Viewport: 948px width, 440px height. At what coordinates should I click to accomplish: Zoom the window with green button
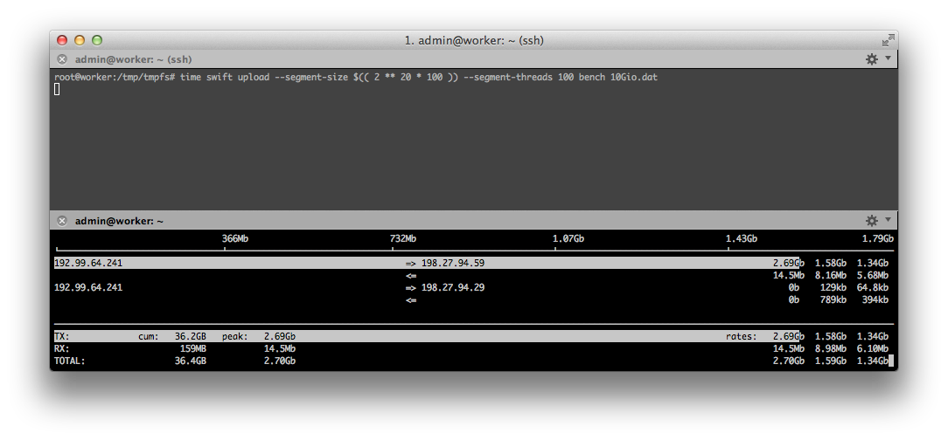97,40
